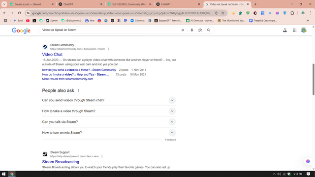Go back to the previous page

[x=4, y=13]
